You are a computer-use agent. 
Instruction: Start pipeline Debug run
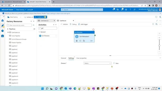[x=73, y=24]
